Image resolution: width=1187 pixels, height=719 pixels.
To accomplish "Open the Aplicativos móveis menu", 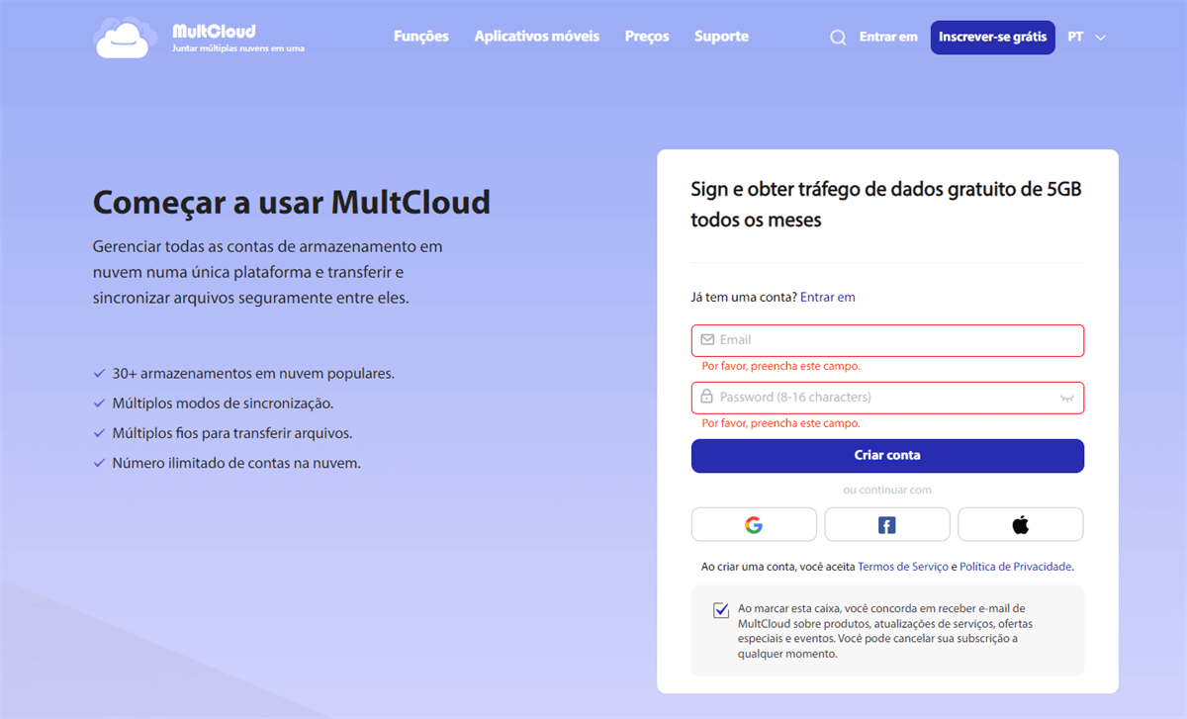I will (x=537, y=37).
